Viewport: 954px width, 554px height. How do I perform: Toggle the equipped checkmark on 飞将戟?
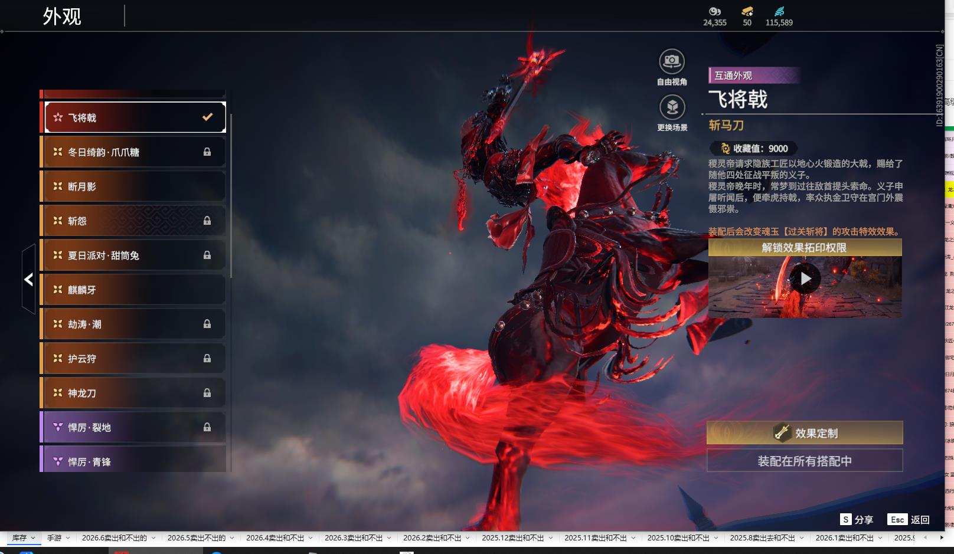[x=207, y=117]
